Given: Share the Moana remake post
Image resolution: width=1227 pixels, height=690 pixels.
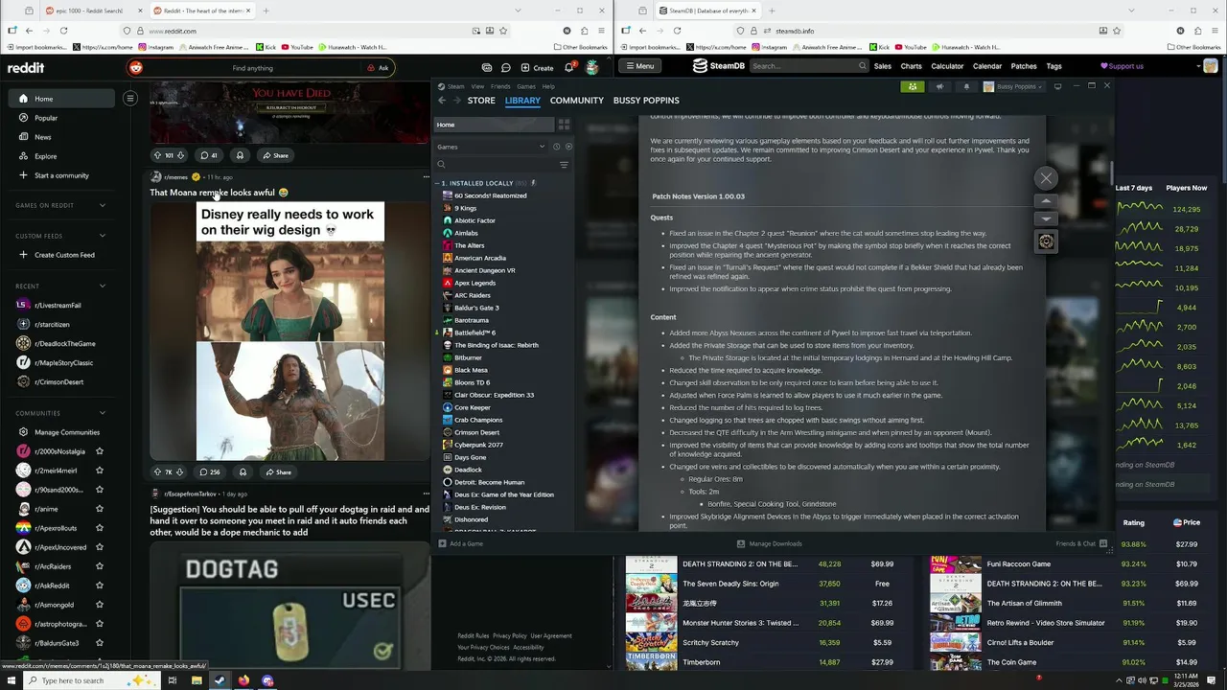Looking at the screenshot, I should tap(278, 471).
